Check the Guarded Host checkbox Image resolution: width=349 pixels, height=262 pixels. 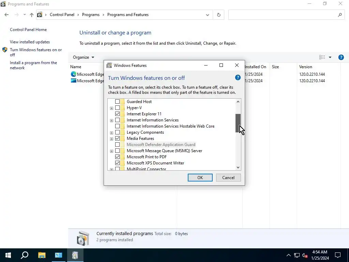tap(117, 102)
